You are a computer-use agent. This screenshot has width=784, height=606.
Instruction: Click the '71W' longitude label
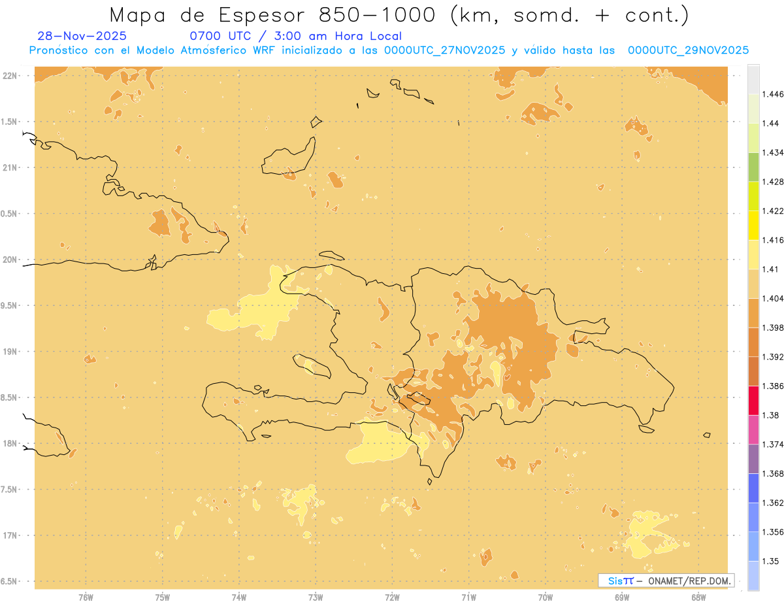coord(469,598)
